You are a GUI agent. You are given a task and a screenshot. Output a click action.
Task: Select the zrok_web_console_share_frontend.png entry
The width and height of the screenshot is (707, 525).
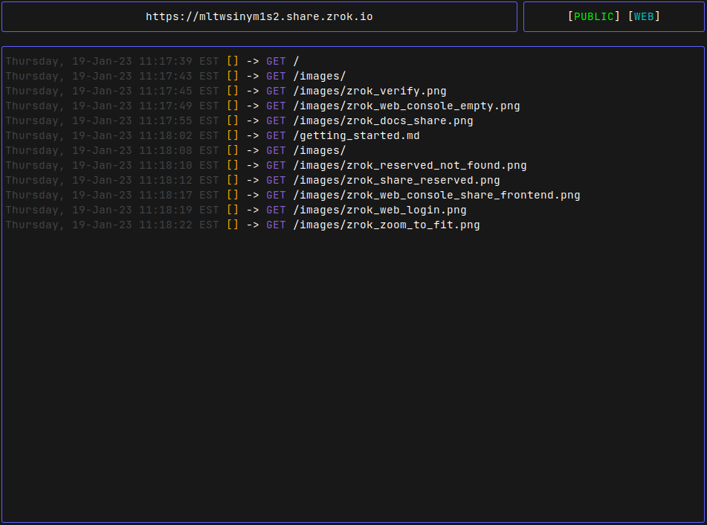(436, 195)
